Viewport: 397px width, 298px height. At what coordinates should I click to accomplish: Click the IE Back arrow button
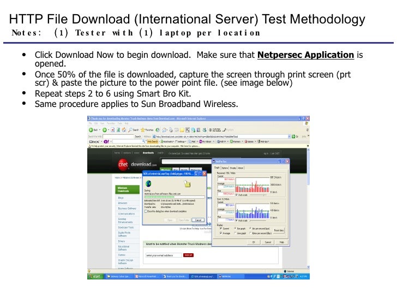(x=91, y=130)
